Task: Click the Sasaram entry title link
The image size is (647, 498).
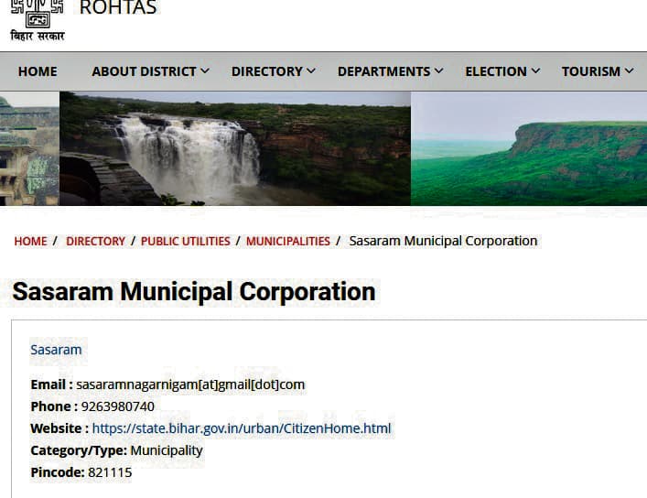Action: [x=56, y=350]
